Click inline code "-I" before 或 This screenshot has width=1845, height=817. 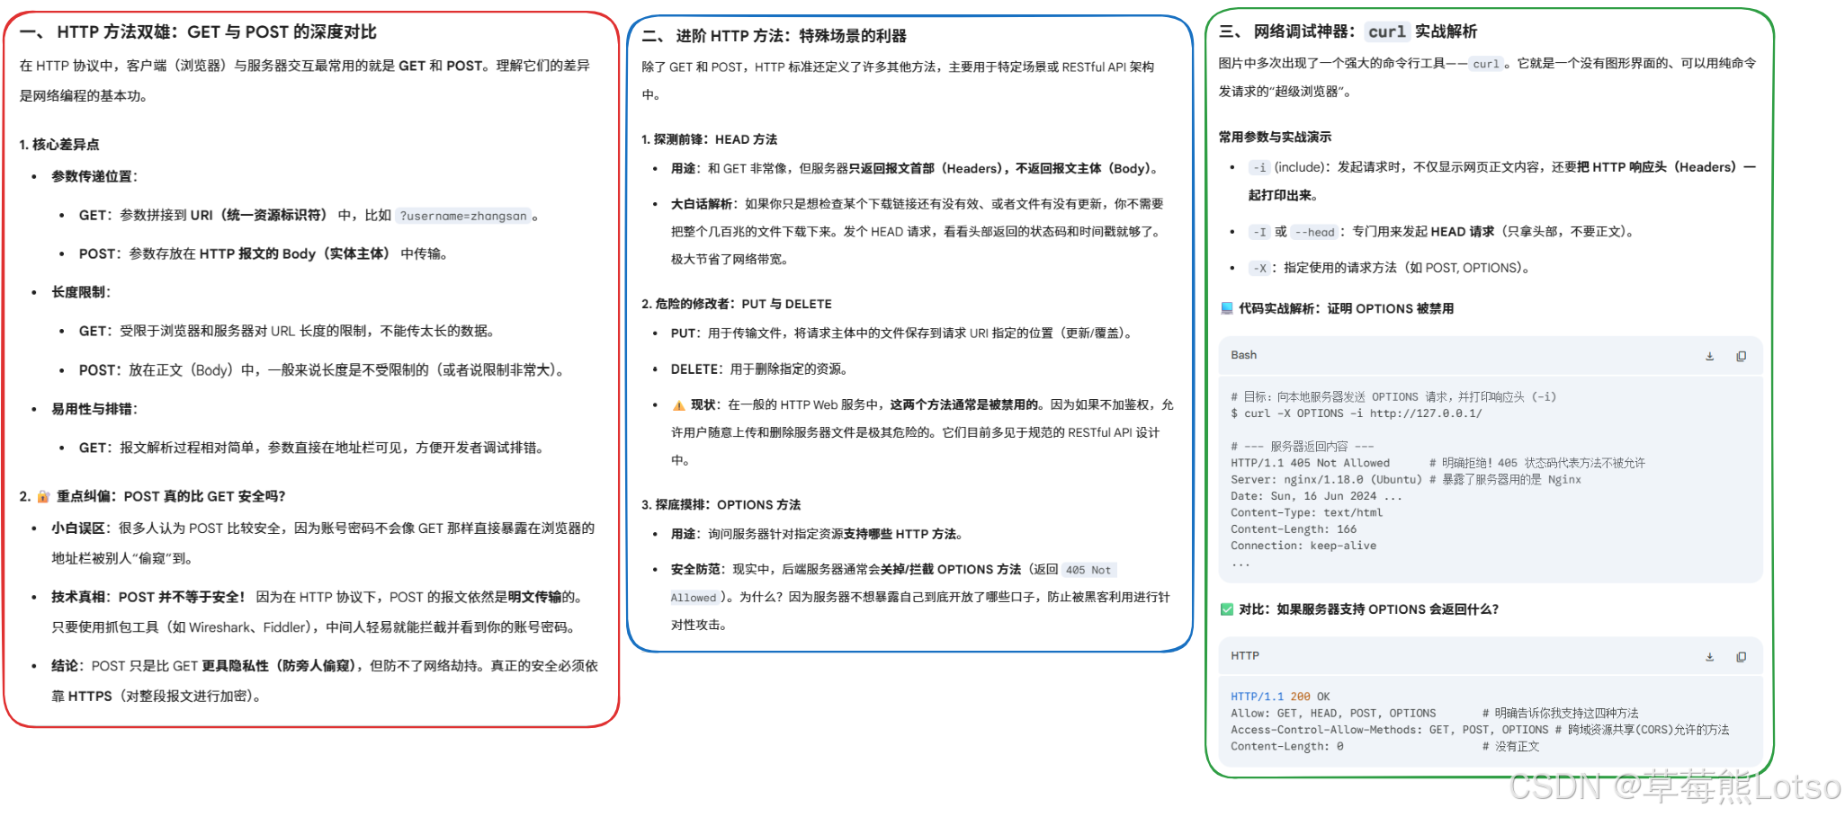(x=1259, y=232)
